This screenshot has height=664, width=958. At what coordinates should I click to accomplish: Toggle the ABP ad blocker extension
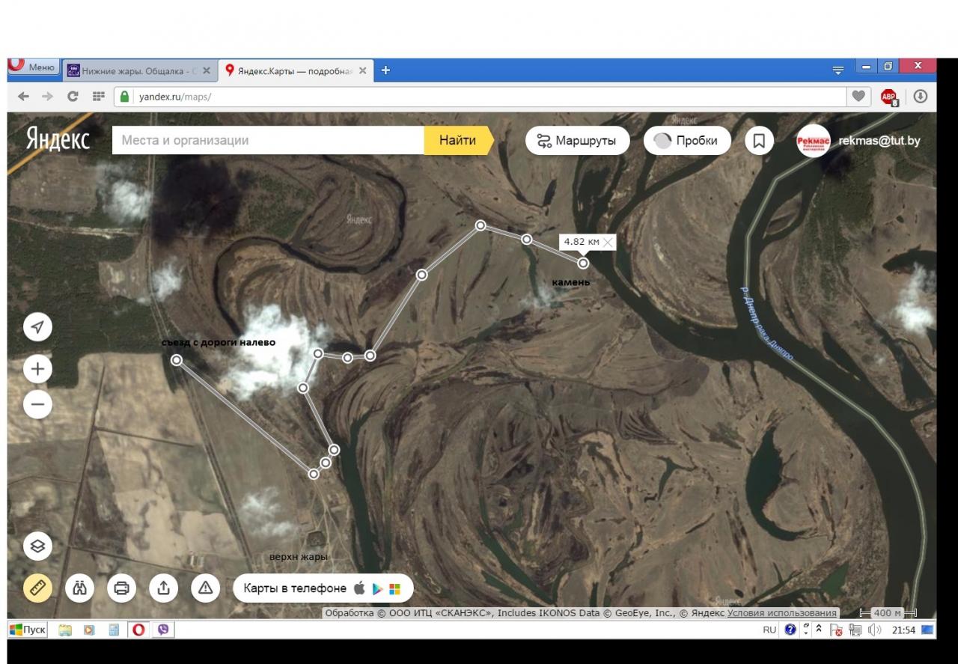[888, 97]
